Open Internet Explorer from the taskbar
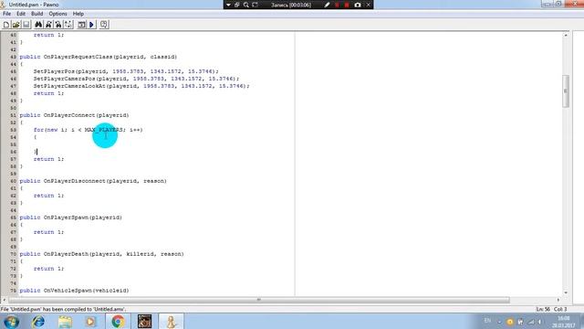Viewport: 584px width, 329px height. tap(38, 322)
